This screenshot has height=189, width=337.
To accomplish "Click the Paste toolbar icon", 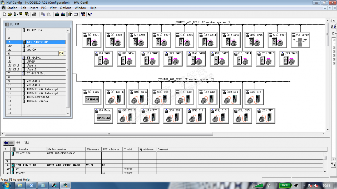I will [x=48, y=14].
